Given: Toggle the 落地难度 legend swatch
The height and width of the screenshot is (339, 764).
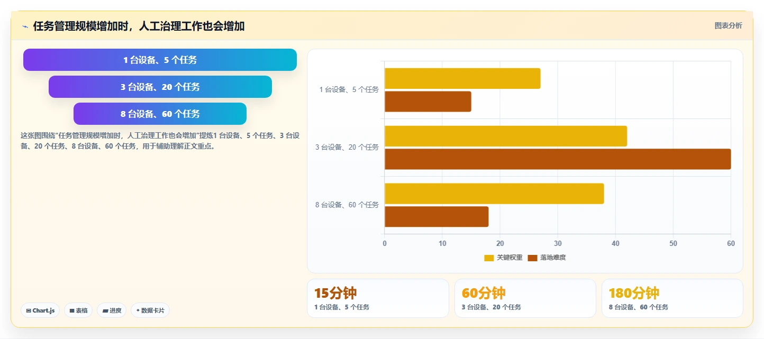Looking at the screenshot, I should [x=532, y=258].
